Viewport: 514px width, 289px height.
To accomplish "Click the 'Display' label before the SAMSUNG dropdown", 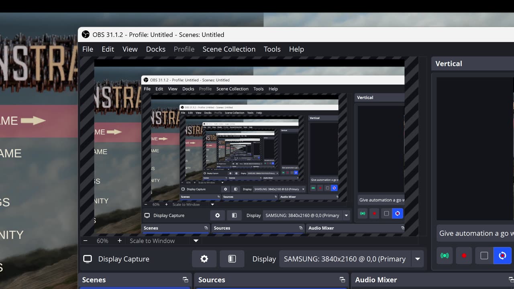I will coord(264,259).
